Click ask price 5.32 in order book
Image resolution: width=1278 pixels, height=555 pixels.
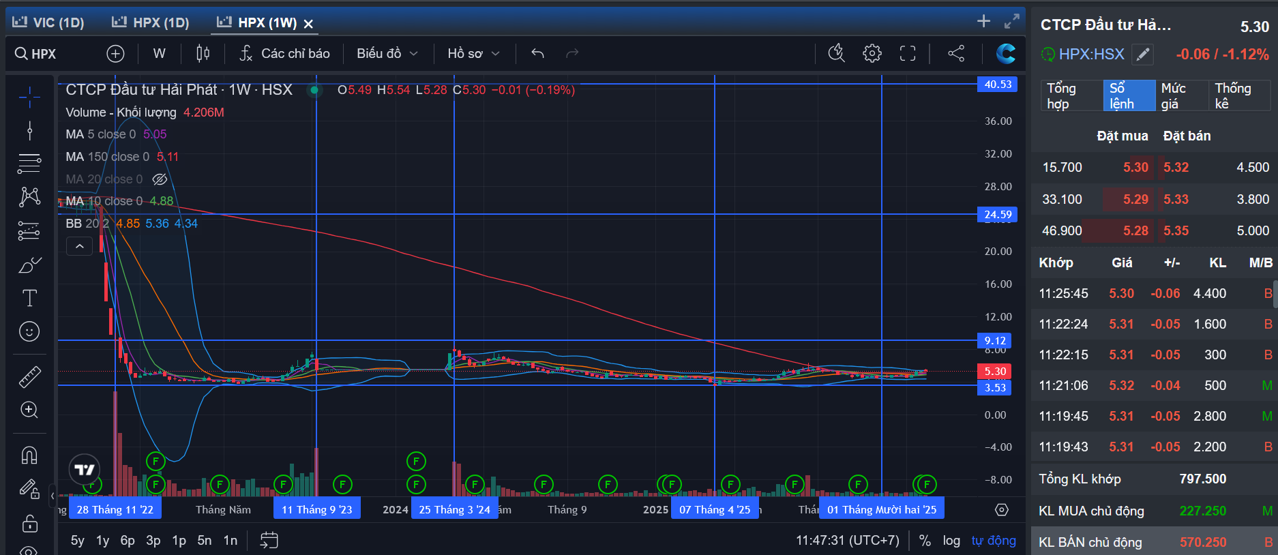pyautogui.click(x=1176, y=168)
